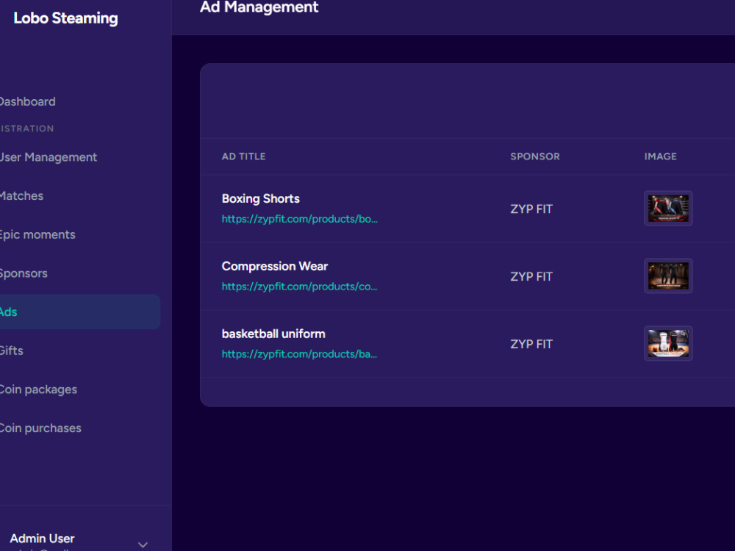
Task: Click ZYP FIT sponsor in Compression Wear row
Action: click(531, 276)
